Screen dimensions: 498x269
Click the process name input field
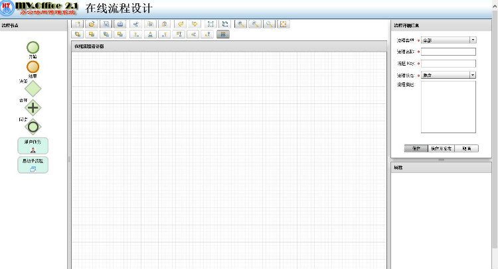click(x=448, y=52)
